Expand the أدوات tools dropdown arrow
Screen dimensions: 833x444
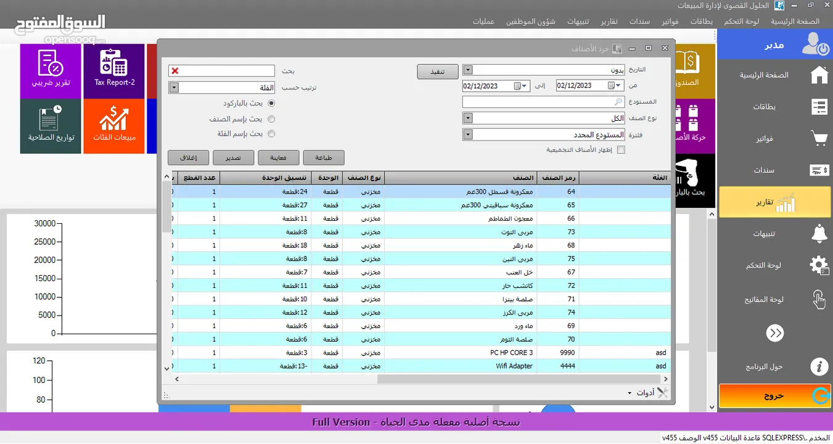coord(630,393)
